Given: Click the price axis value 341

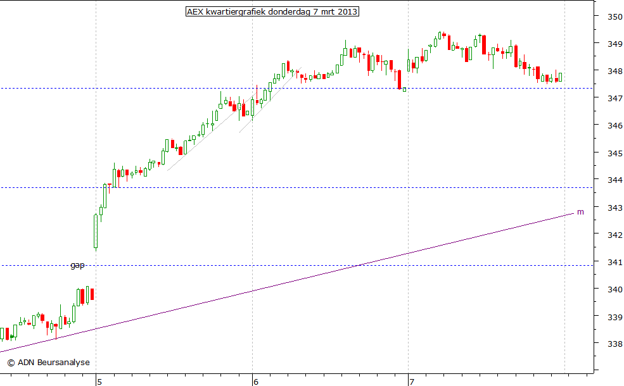Looking at the screenshot, I should click(615, 263).
